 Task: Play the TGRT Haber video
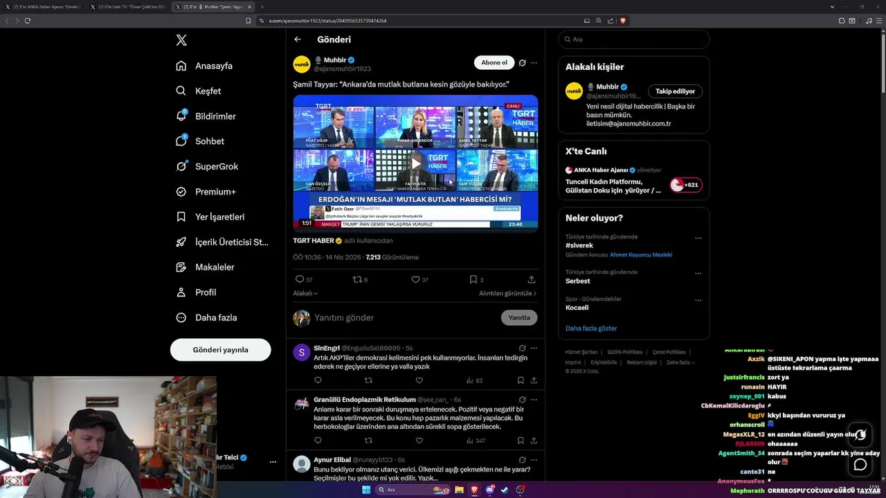pos(415,163)
